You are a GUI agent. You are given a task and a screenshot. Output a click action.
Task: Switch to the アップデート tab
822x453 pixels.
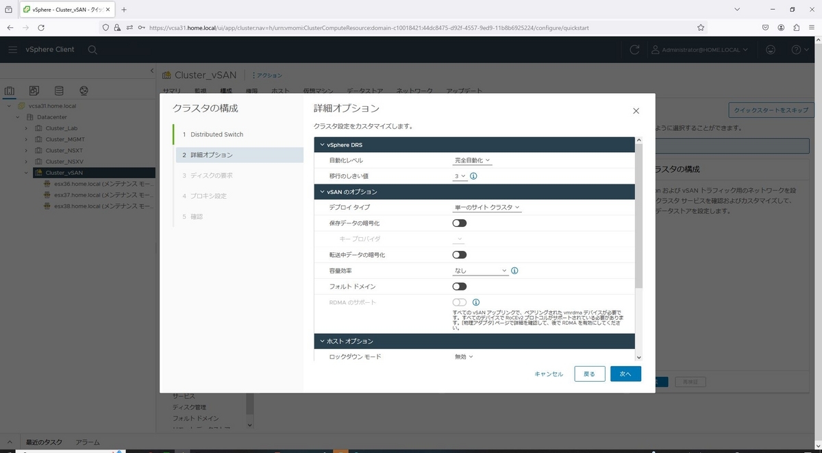(x=464, y=90)
